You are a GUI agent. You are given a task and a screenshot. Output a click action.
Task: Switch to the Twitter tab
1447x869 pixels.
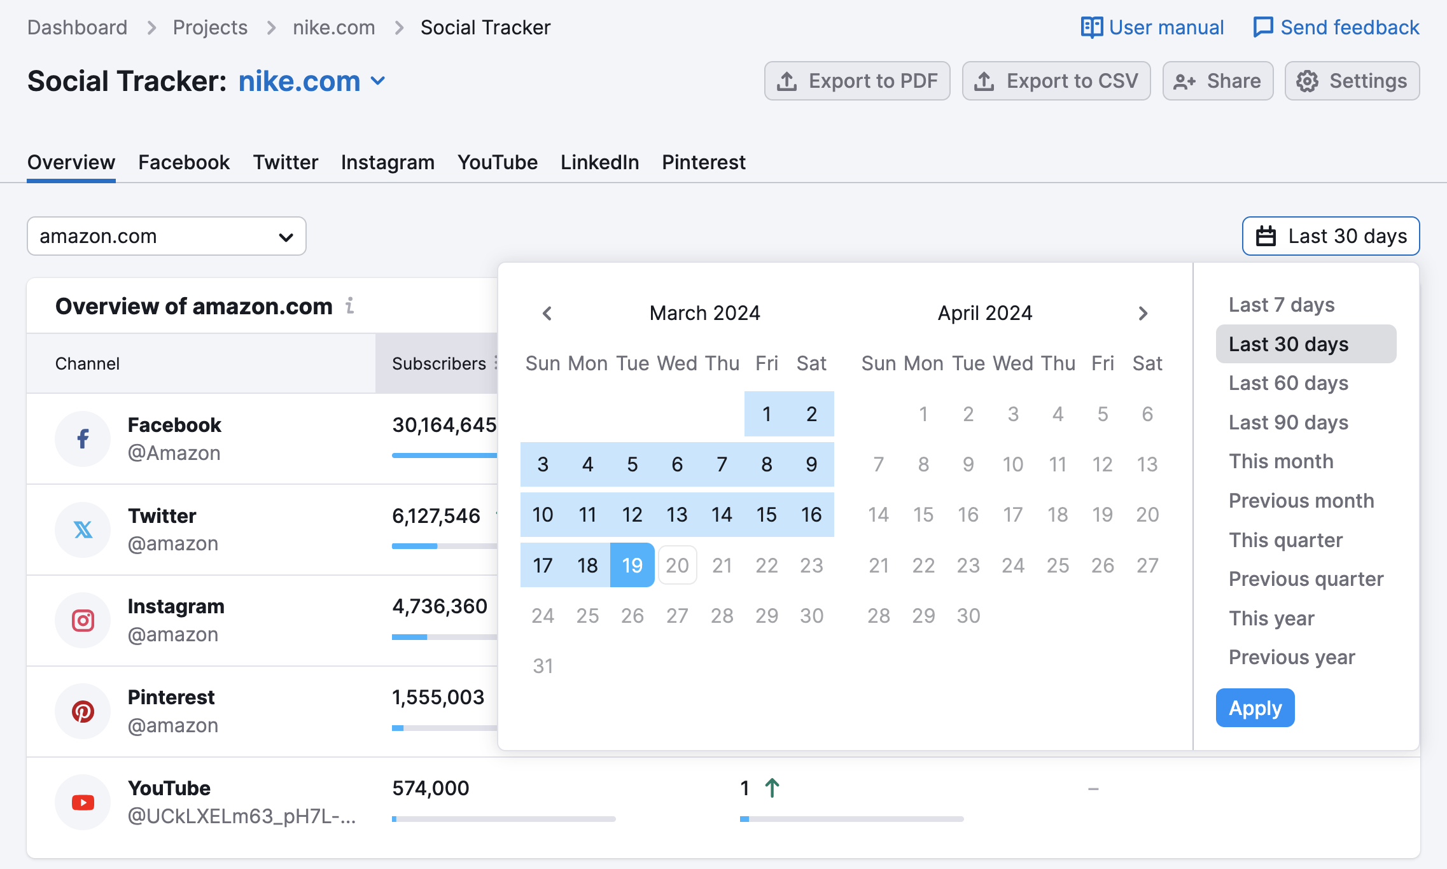286,162
